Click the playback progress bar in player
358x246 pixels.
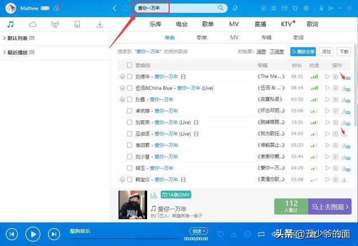(x=123, y=239)
